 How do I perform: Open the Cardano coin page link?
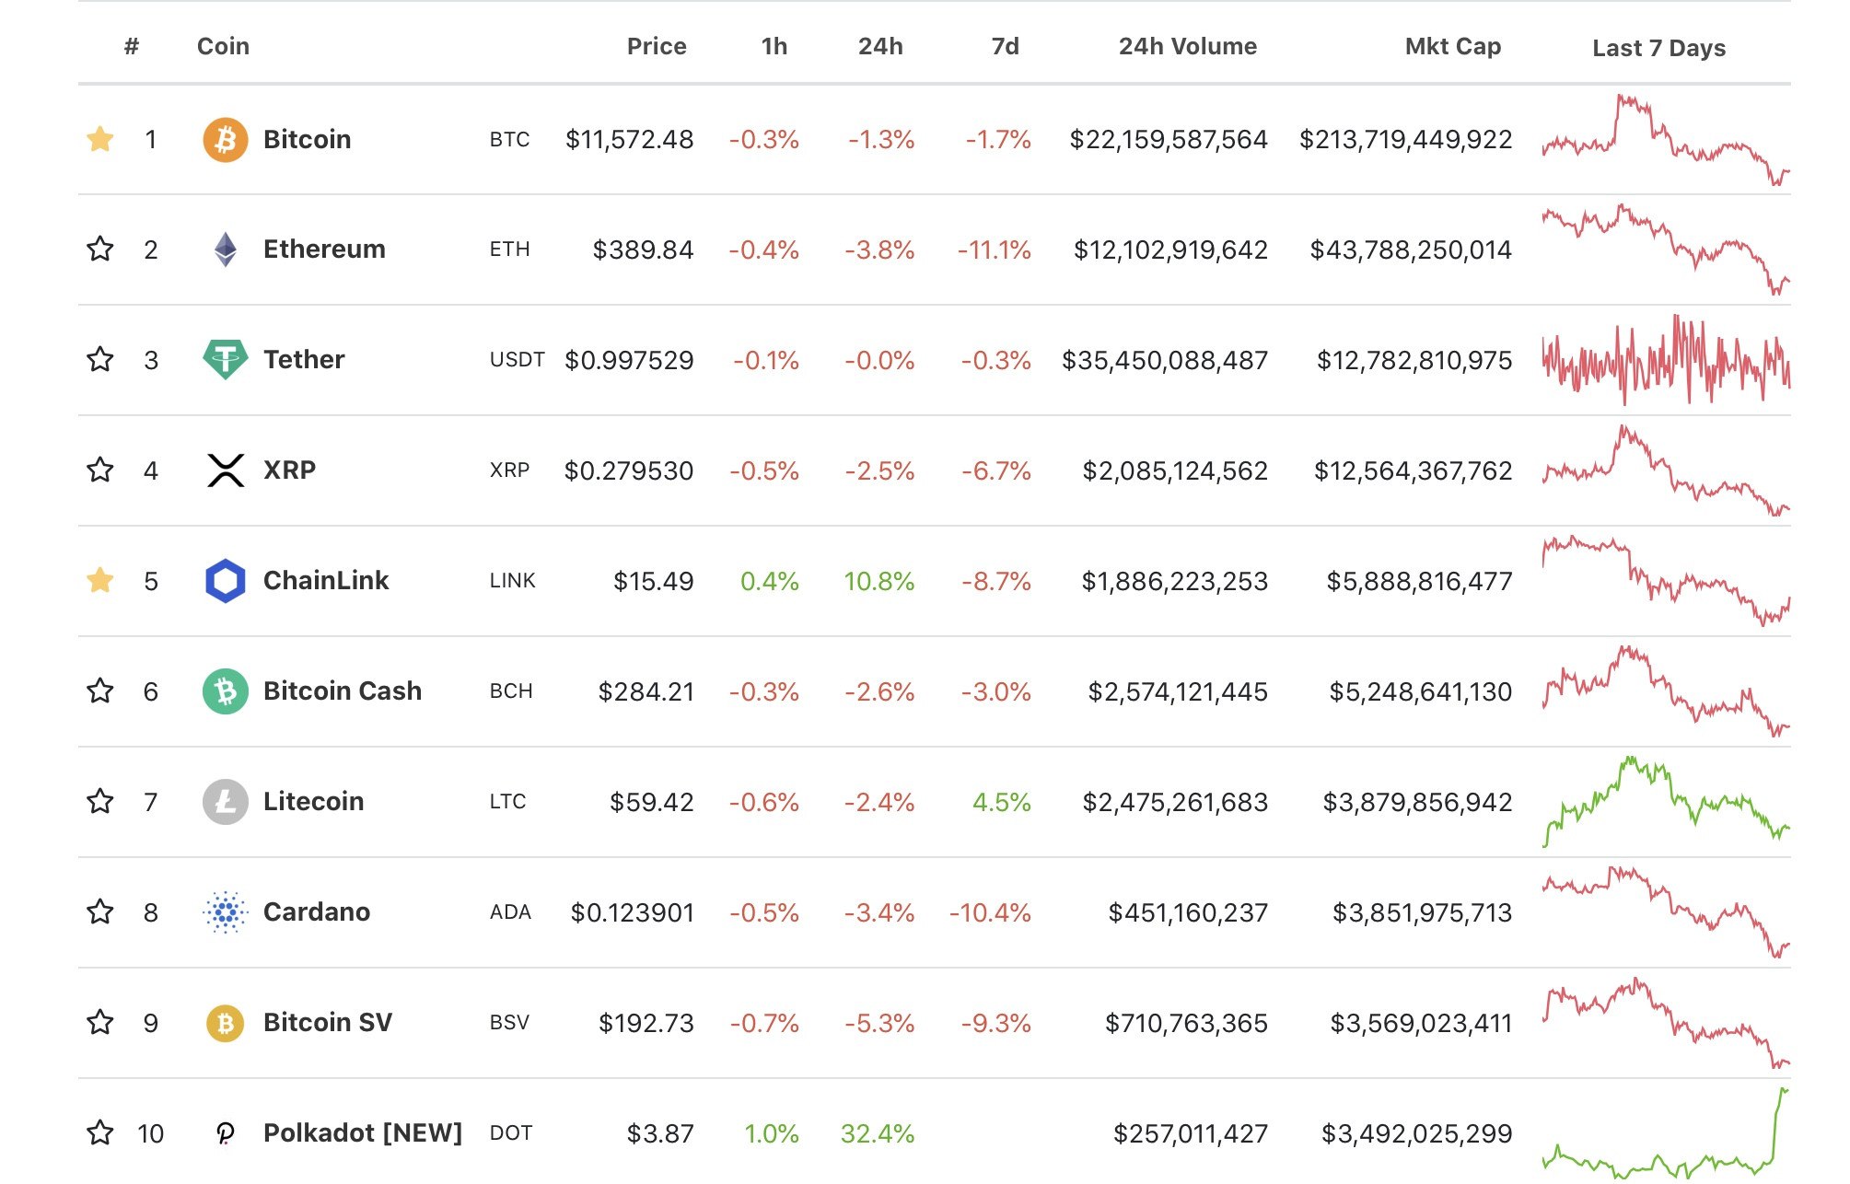click(317, 911)
